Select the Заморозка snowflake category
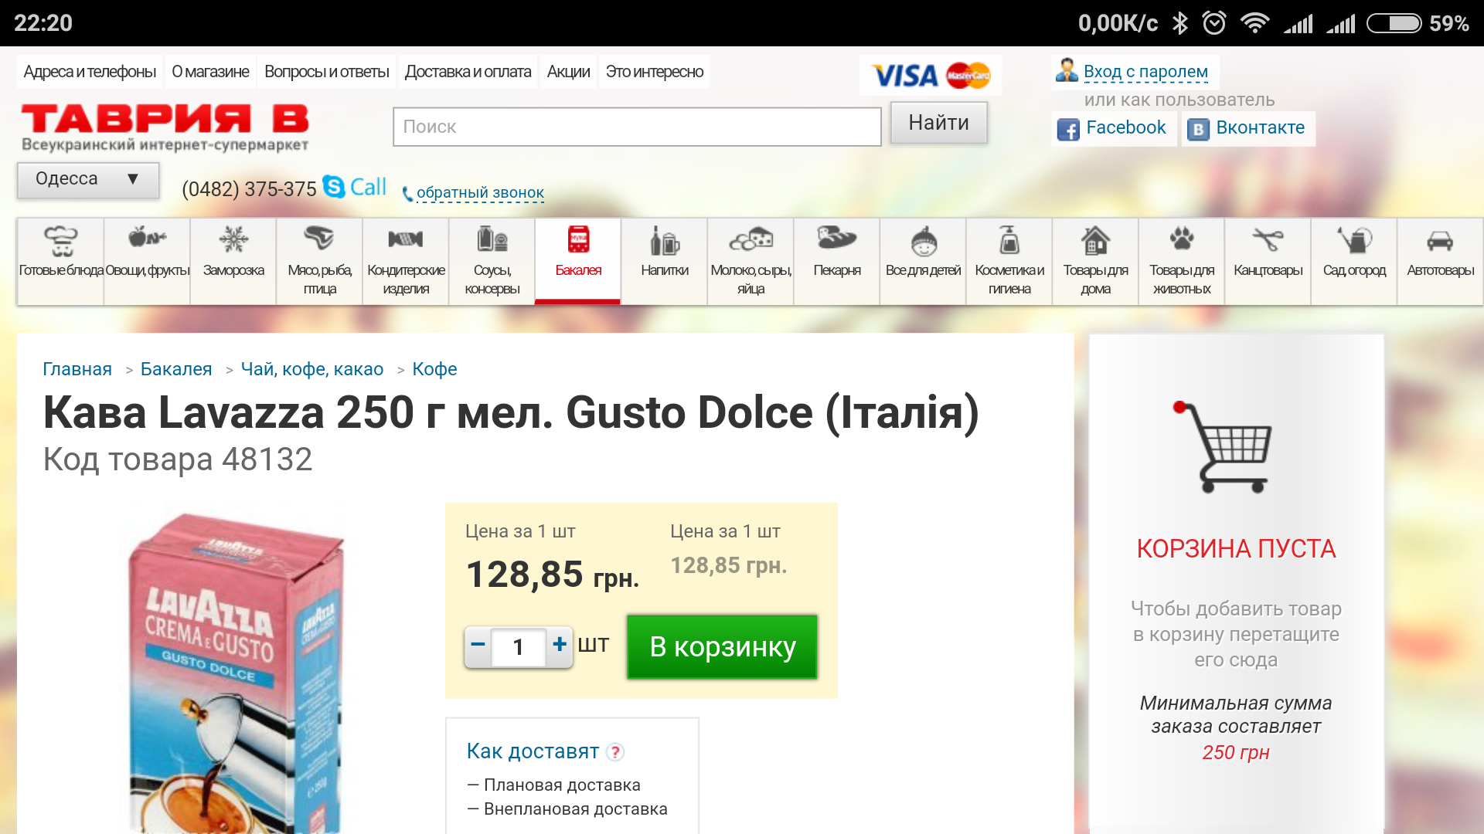The width and height of the screenshot is (1484, 834). (233, 261)
